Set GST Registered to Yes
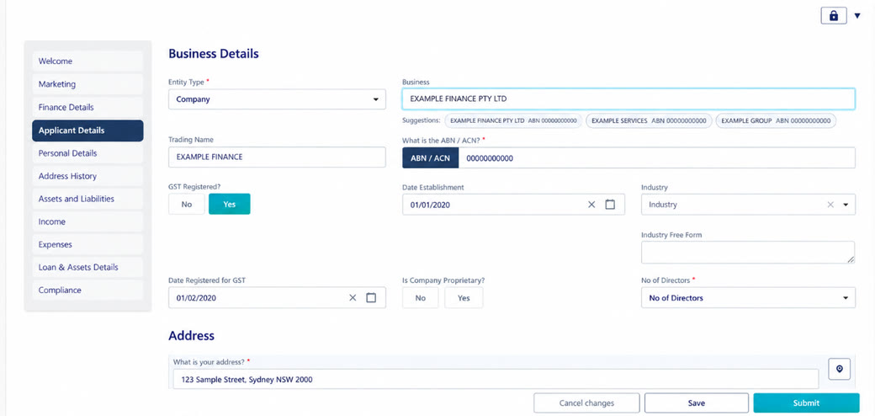The height and width of the screenshot is (416, 875). tap(230, 205)
